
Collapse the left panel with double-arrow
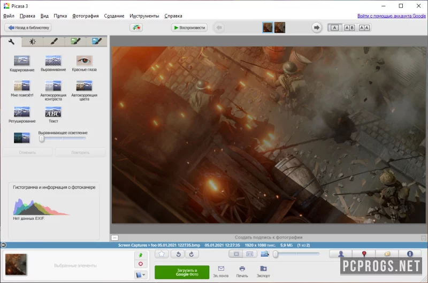(3, 245)
